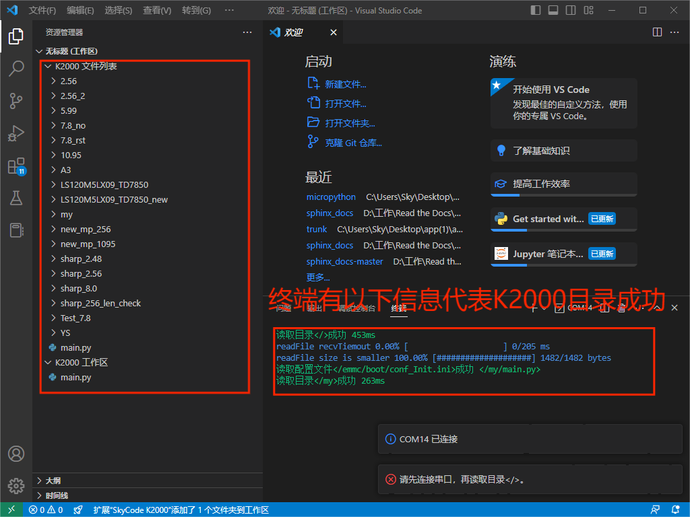The height and width of the screenshot is (517, 690).
Task: Open the Search view in activity bar
Action: click(16, 69)
